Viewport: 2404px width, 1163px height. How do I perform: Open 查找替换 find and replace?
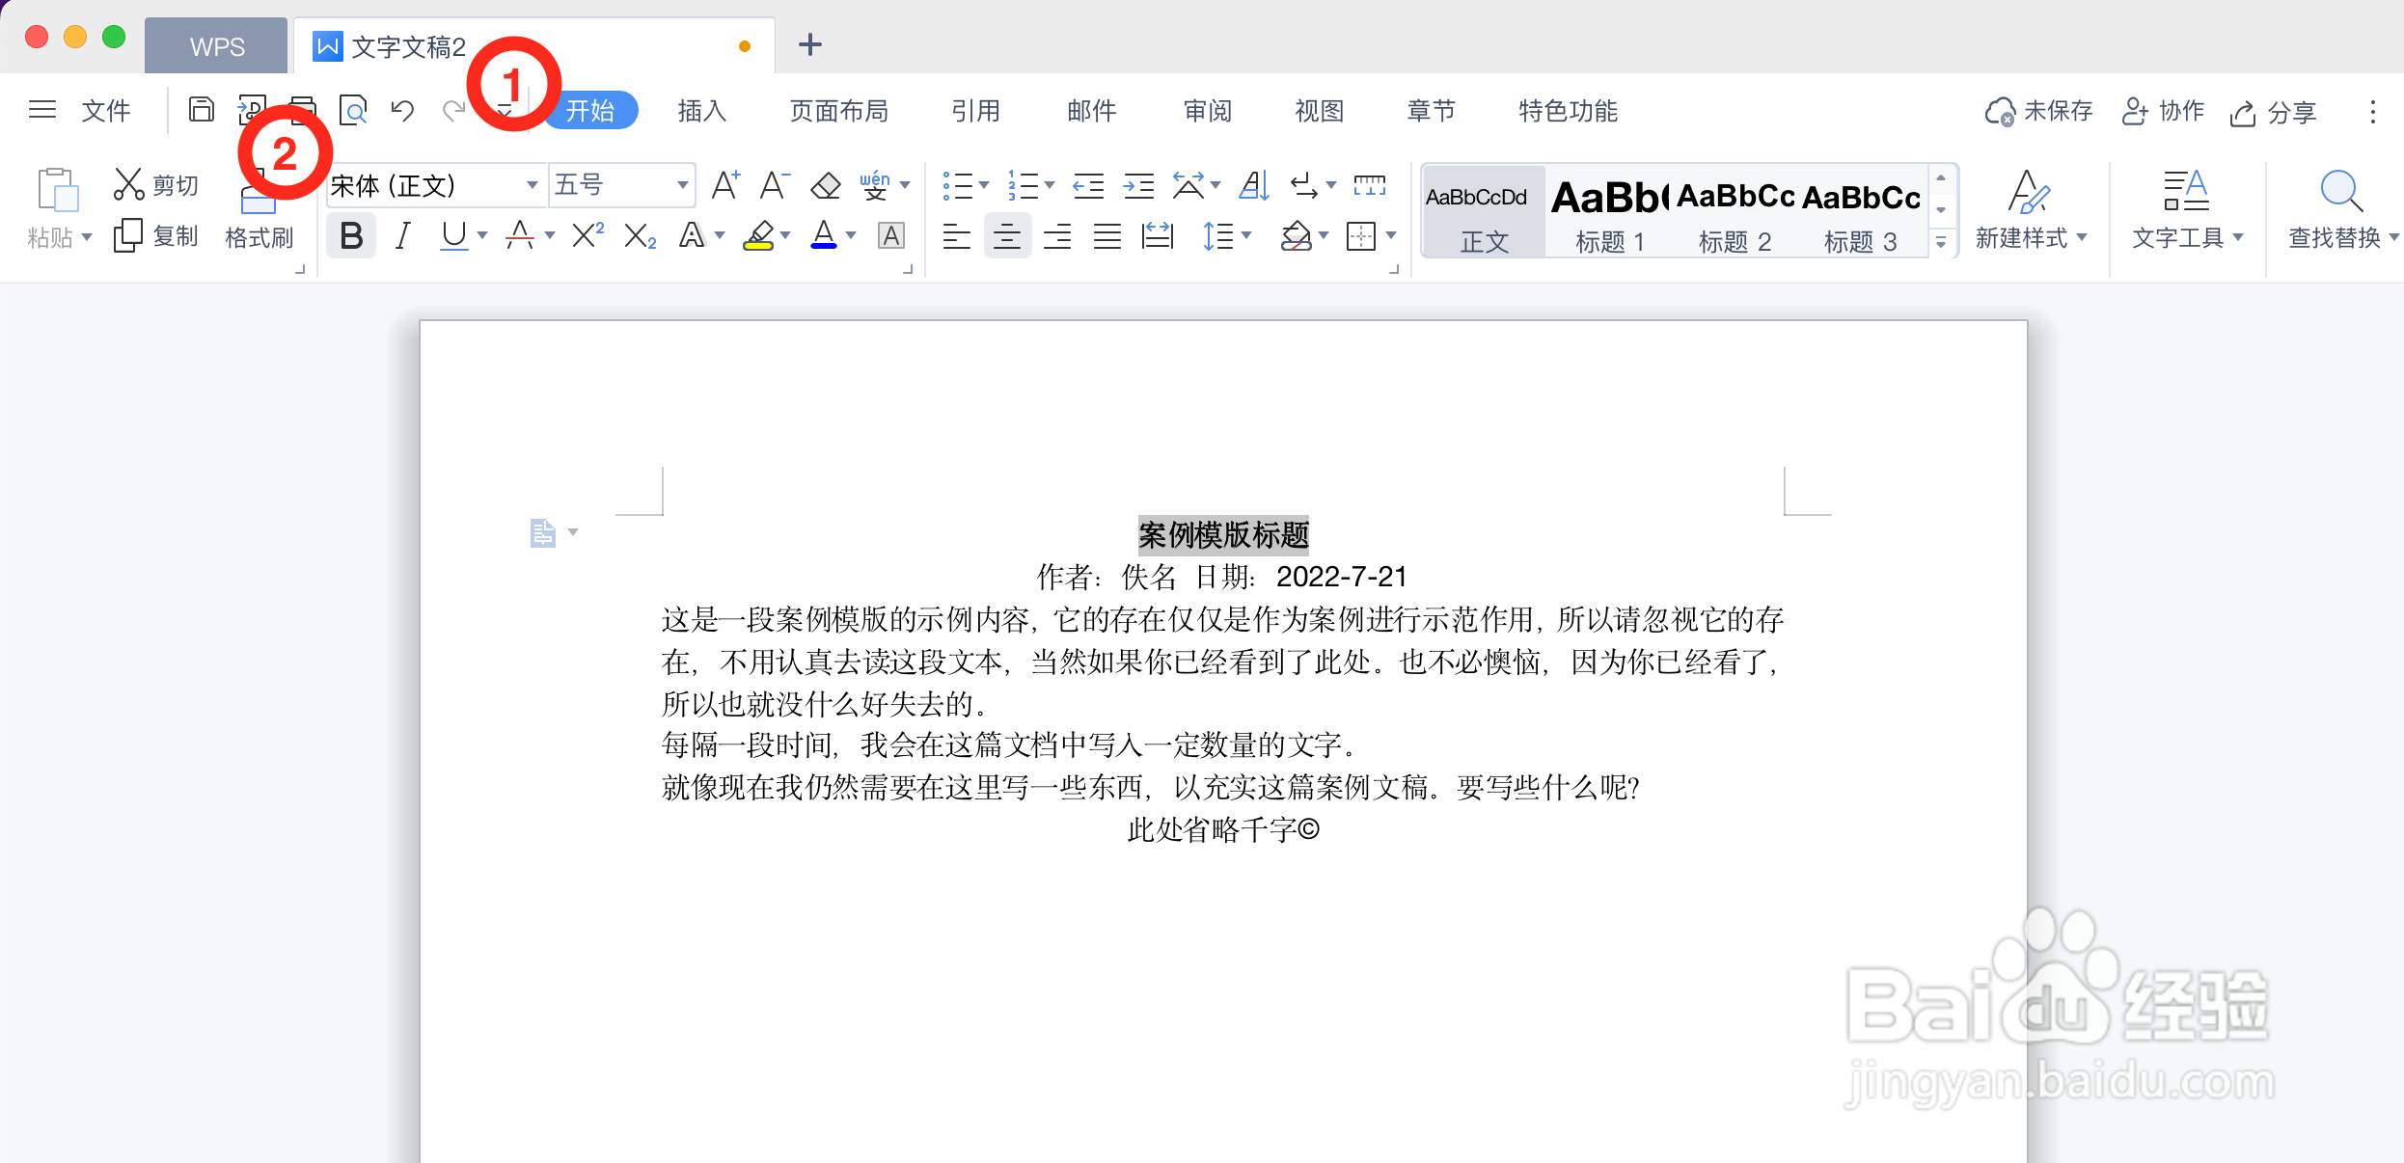(2342, 209)
